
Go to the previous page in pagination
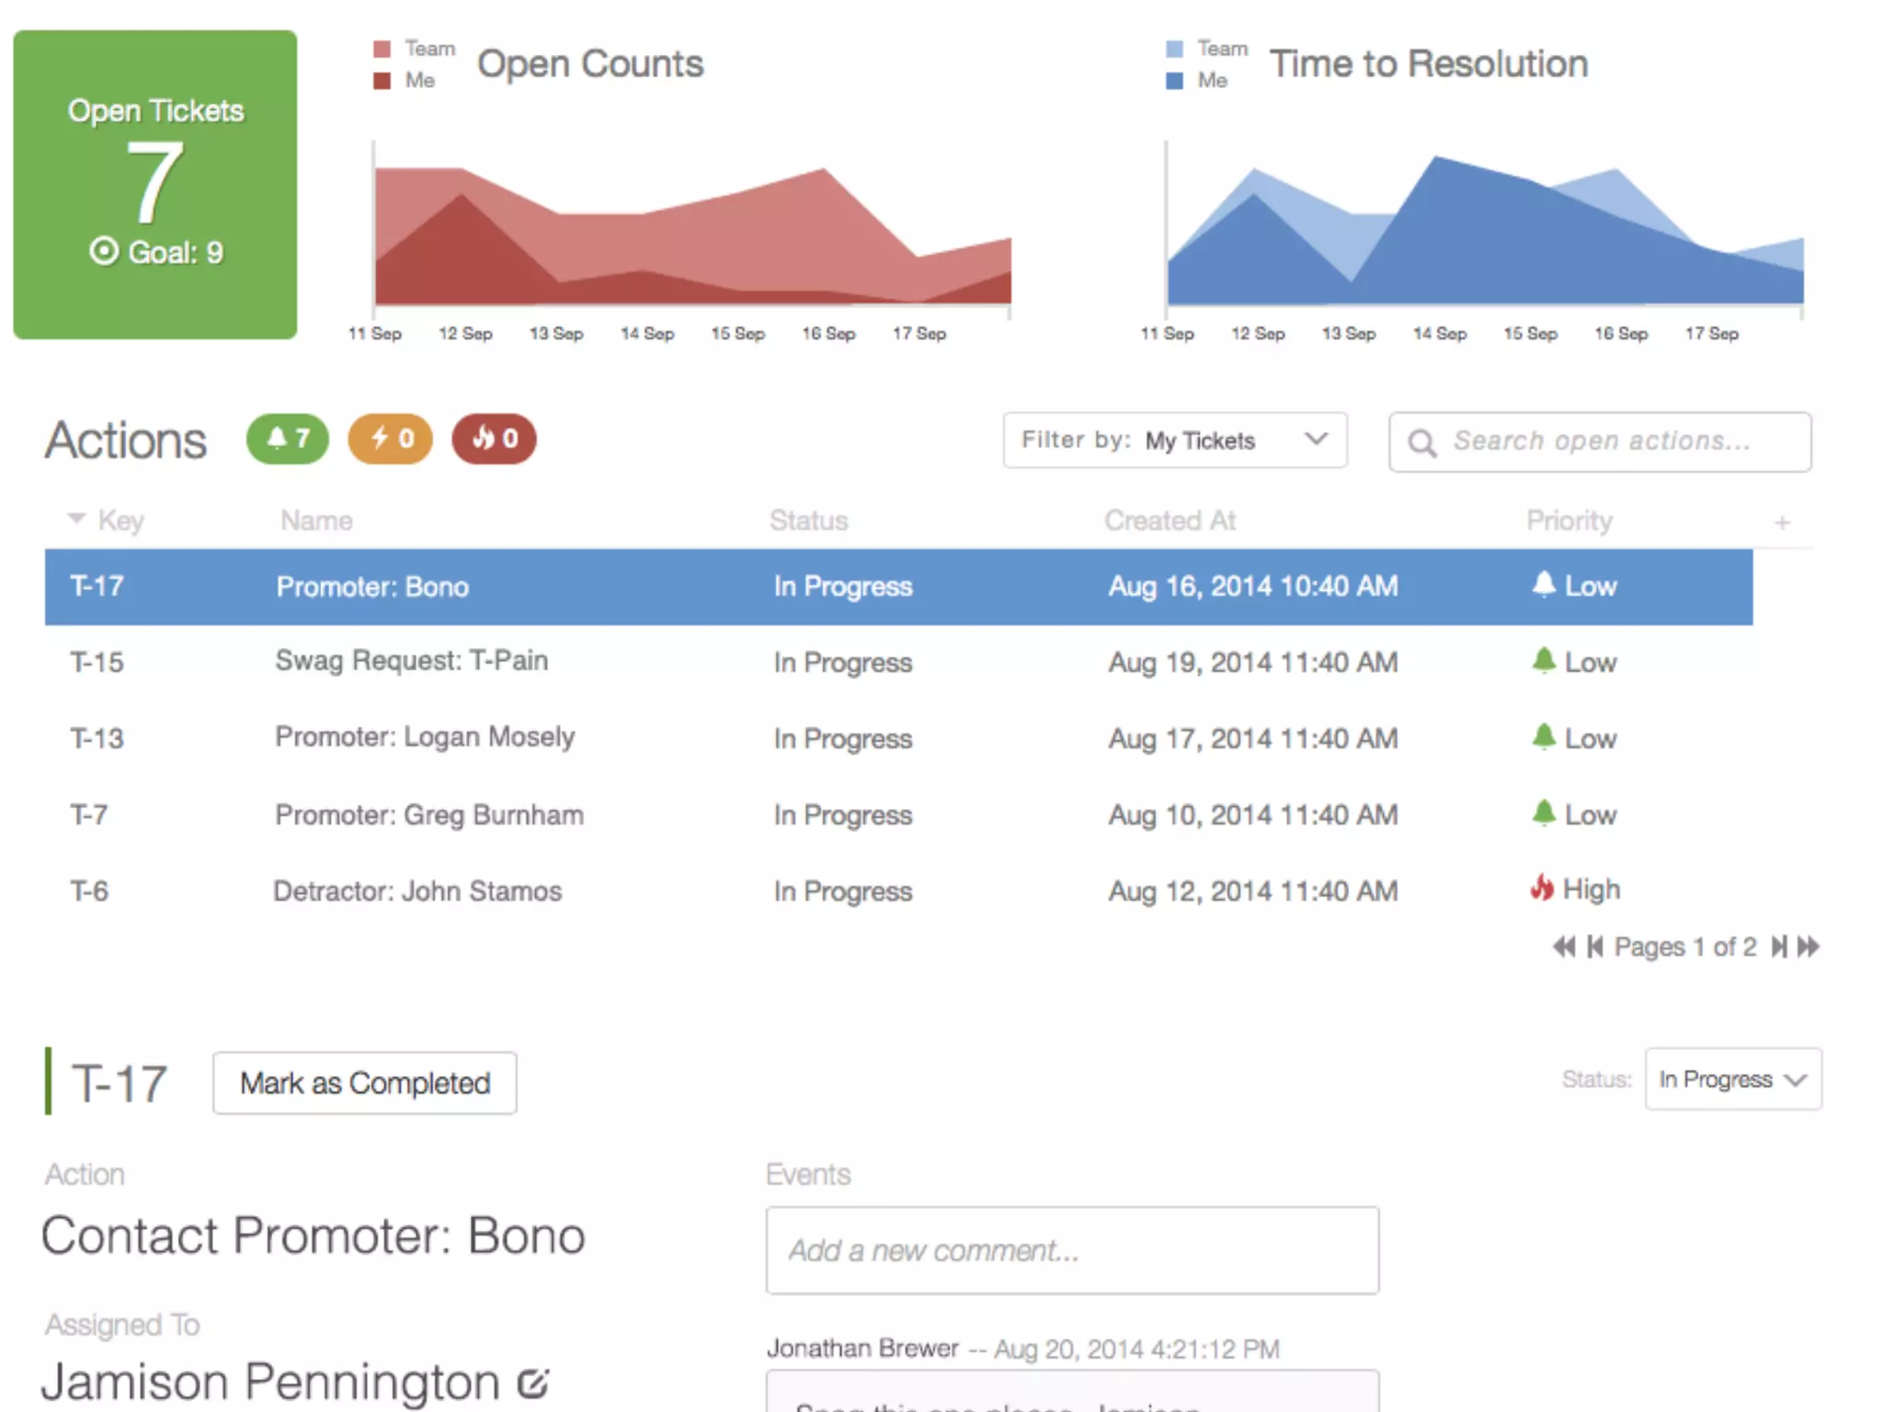[1595, 947]
